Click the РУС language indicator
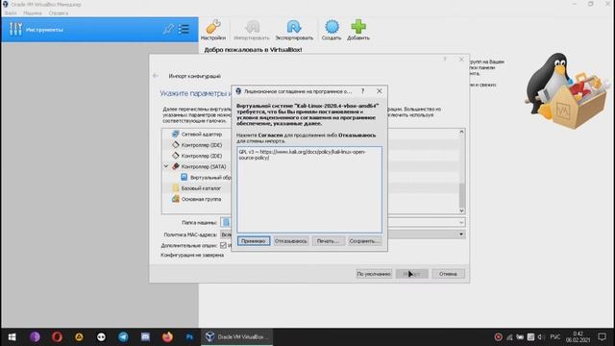Screen dimensions: 615x346 pos(555,337)
